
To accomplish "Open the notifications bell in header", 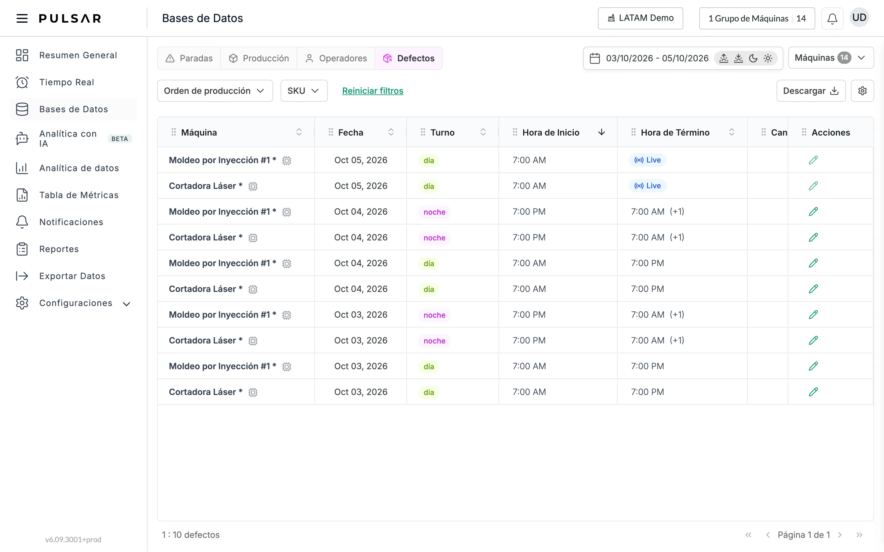I will coord(832,18).
